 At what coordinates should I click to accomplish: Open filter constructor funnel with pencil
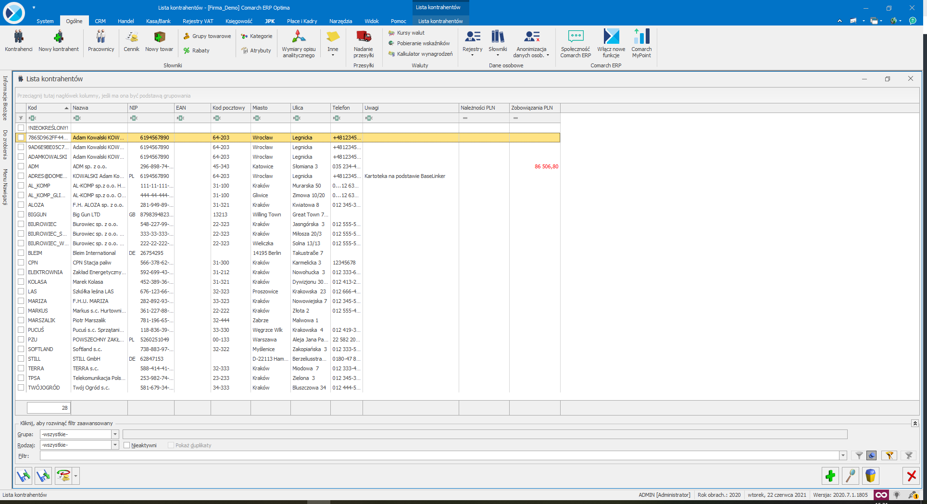(889, 455)
